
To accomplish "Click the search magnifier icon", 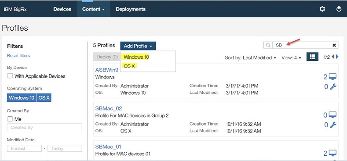I will [268, 45].
